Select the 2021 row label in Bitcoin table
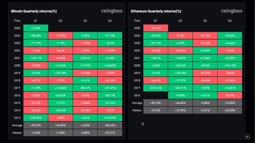Viewport: 255px width, 143px height. tap(17, 58)
